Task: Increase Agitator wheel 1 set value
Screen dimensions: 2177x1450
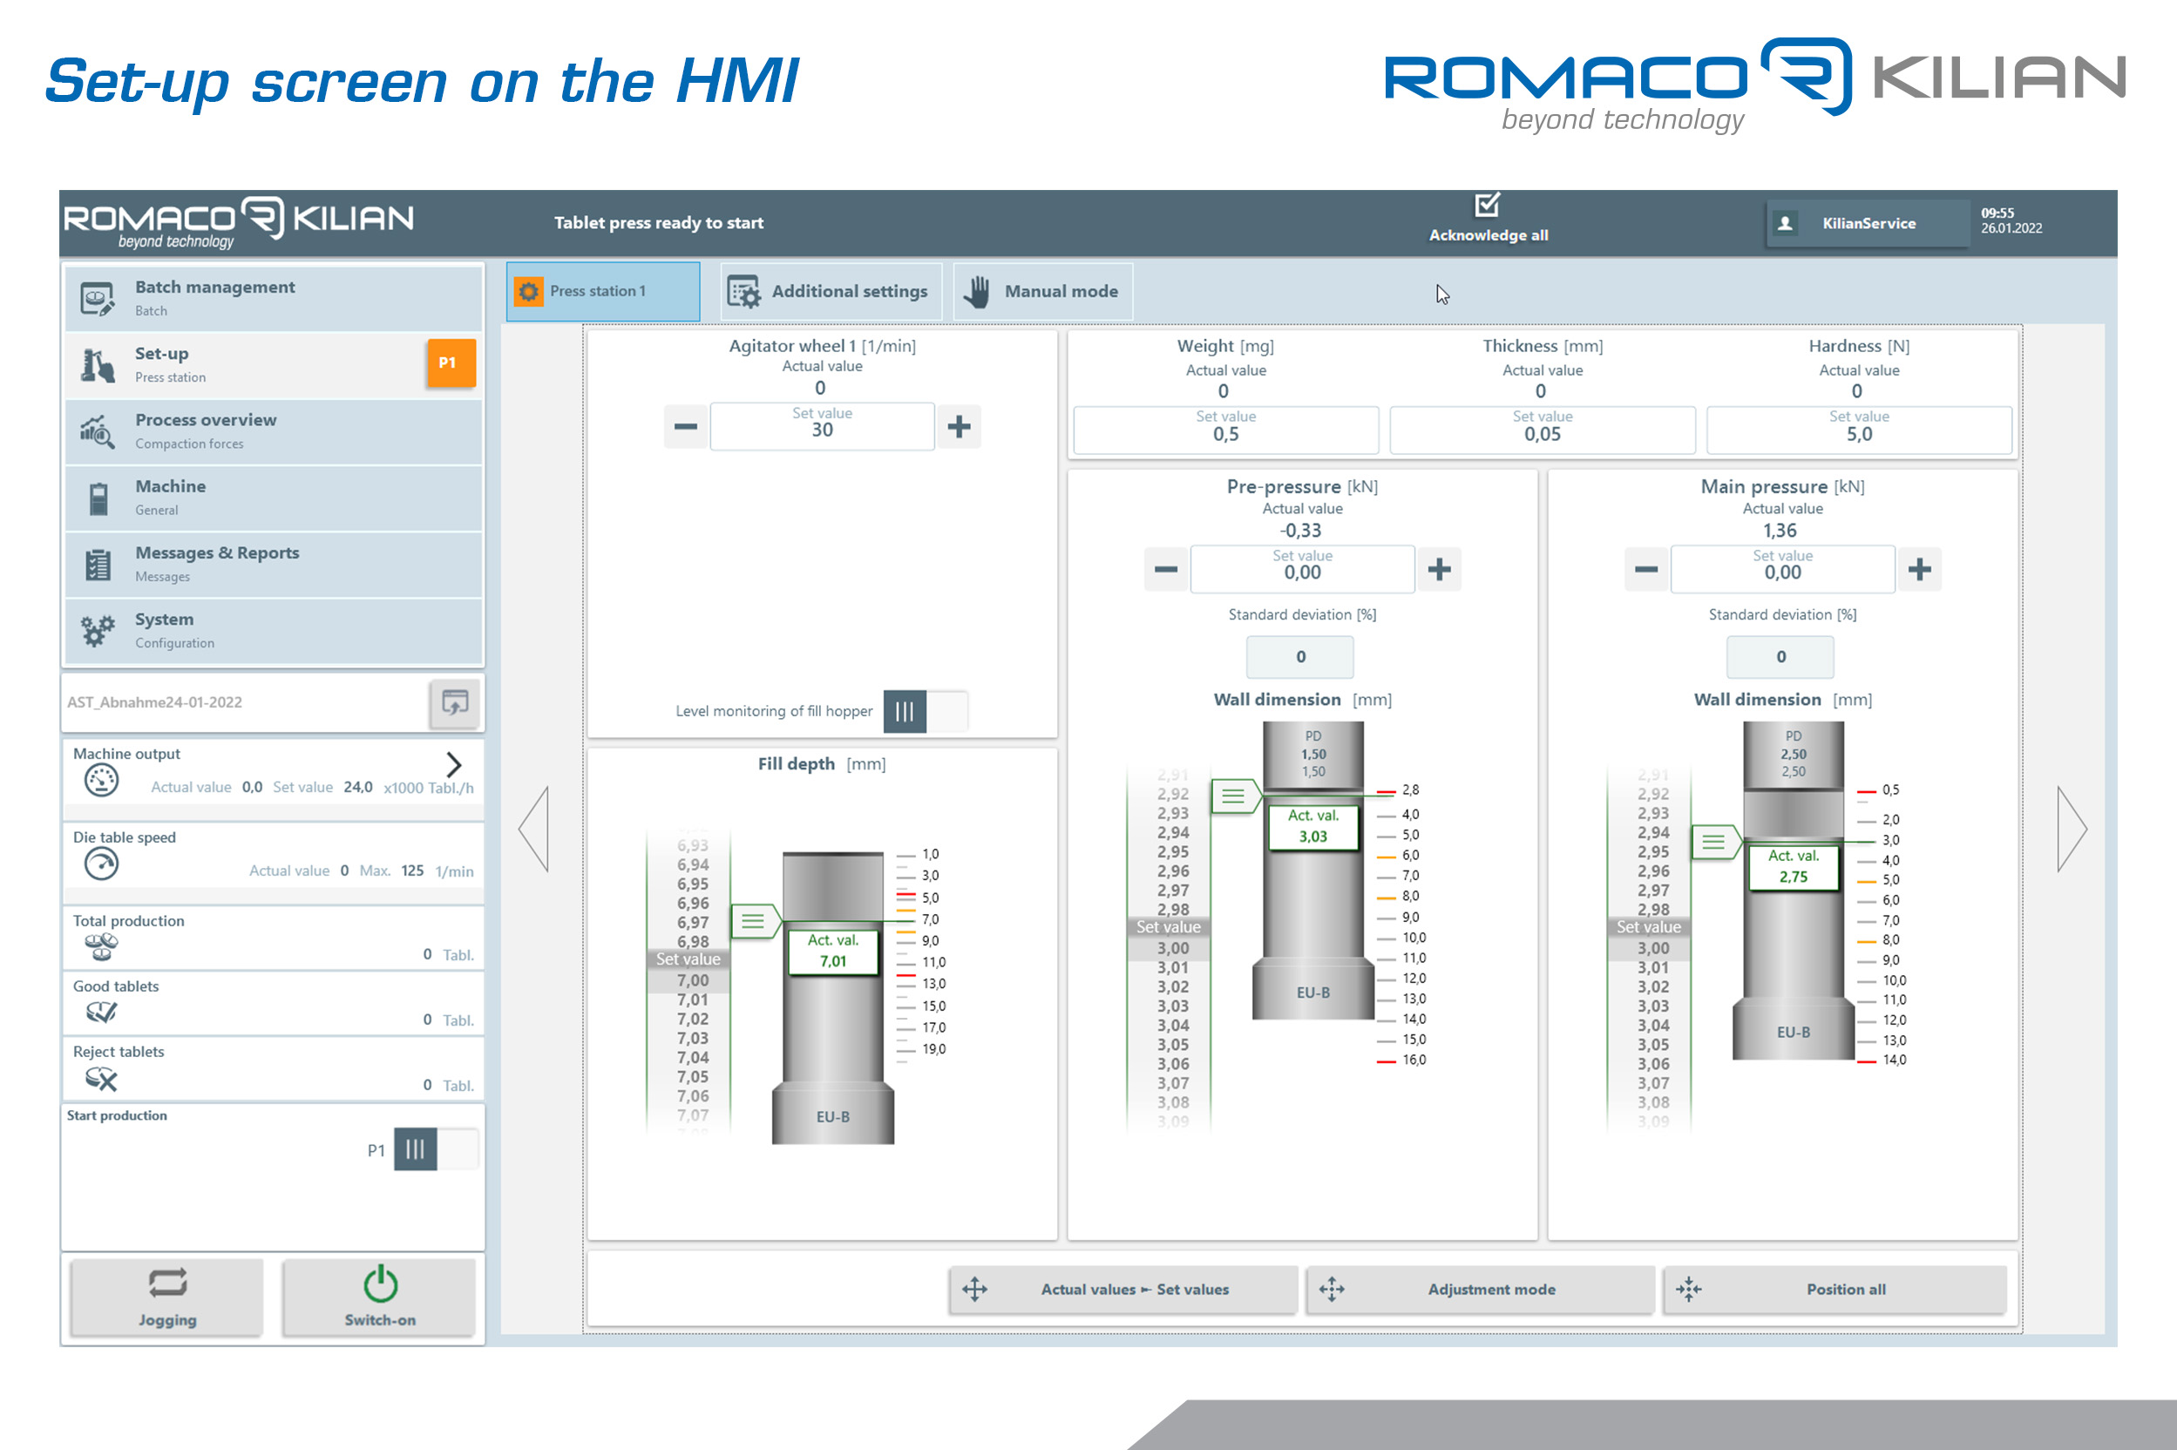Action: [959, 426]
